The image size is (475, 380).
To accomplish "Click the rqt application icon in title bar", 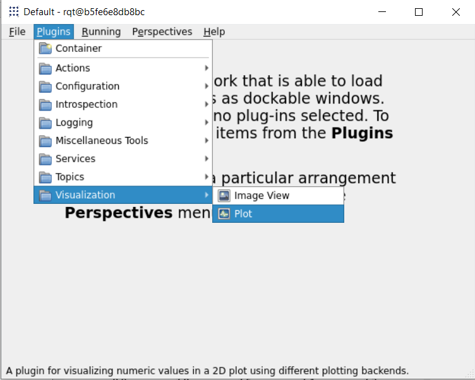I will pos(14,12).
